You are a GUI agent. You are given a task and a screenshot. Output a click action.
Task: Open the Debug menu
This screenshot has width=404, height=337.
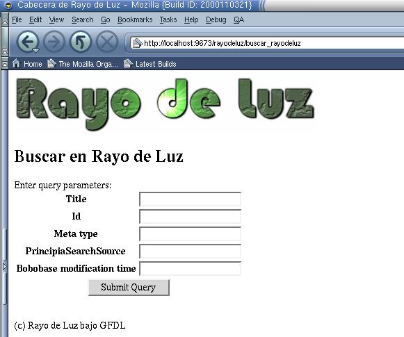[x=216, y=20]
